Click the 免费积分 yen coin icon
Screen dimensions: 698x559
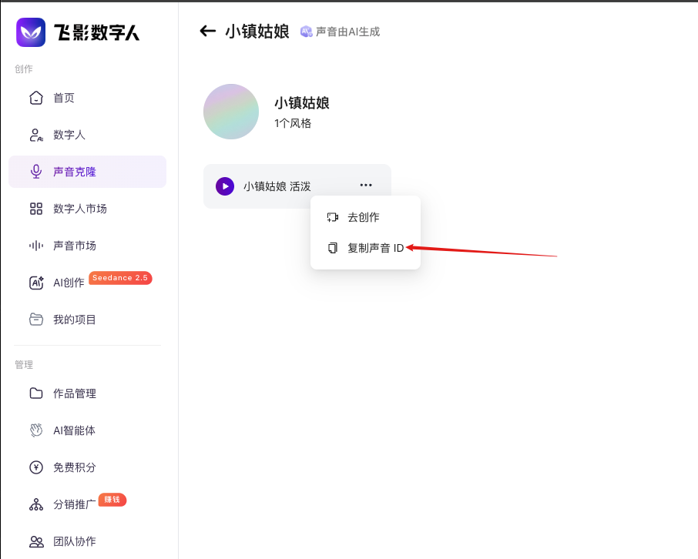[x=36, y=467]
